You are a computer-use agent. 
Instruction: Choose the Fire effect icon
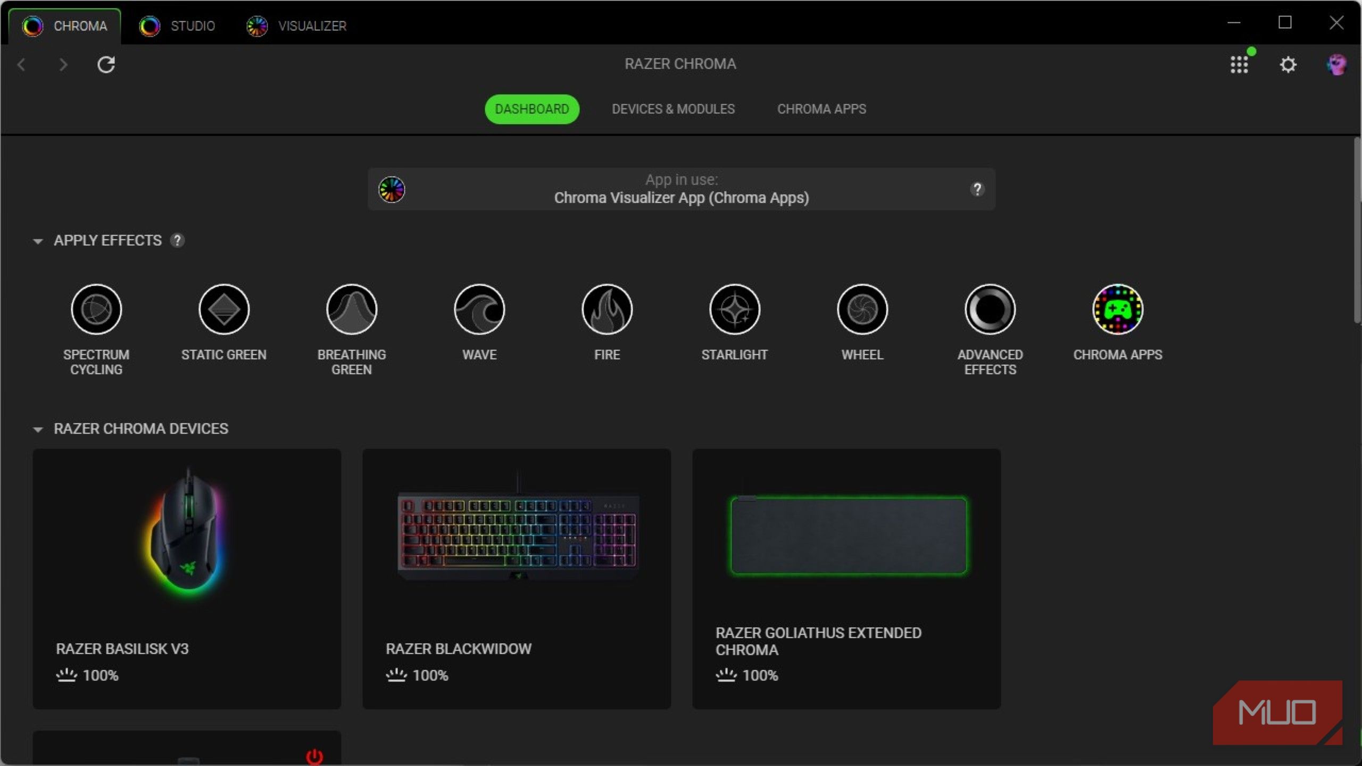(x=607, y=309)
